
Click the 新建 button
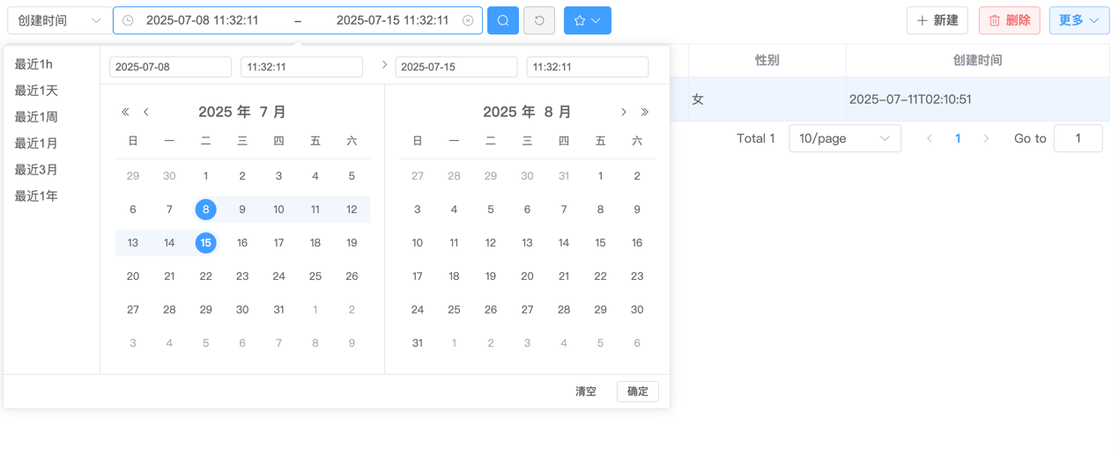click(x=937, y=20)
